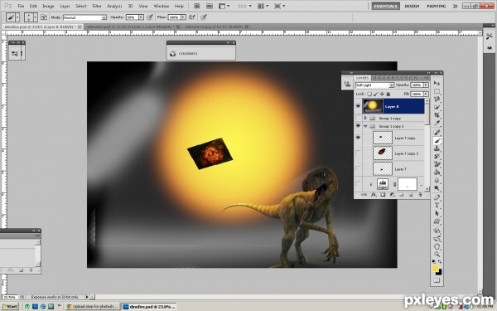Select the Dodge tool
Screen dimensions: 497x311
437,188
